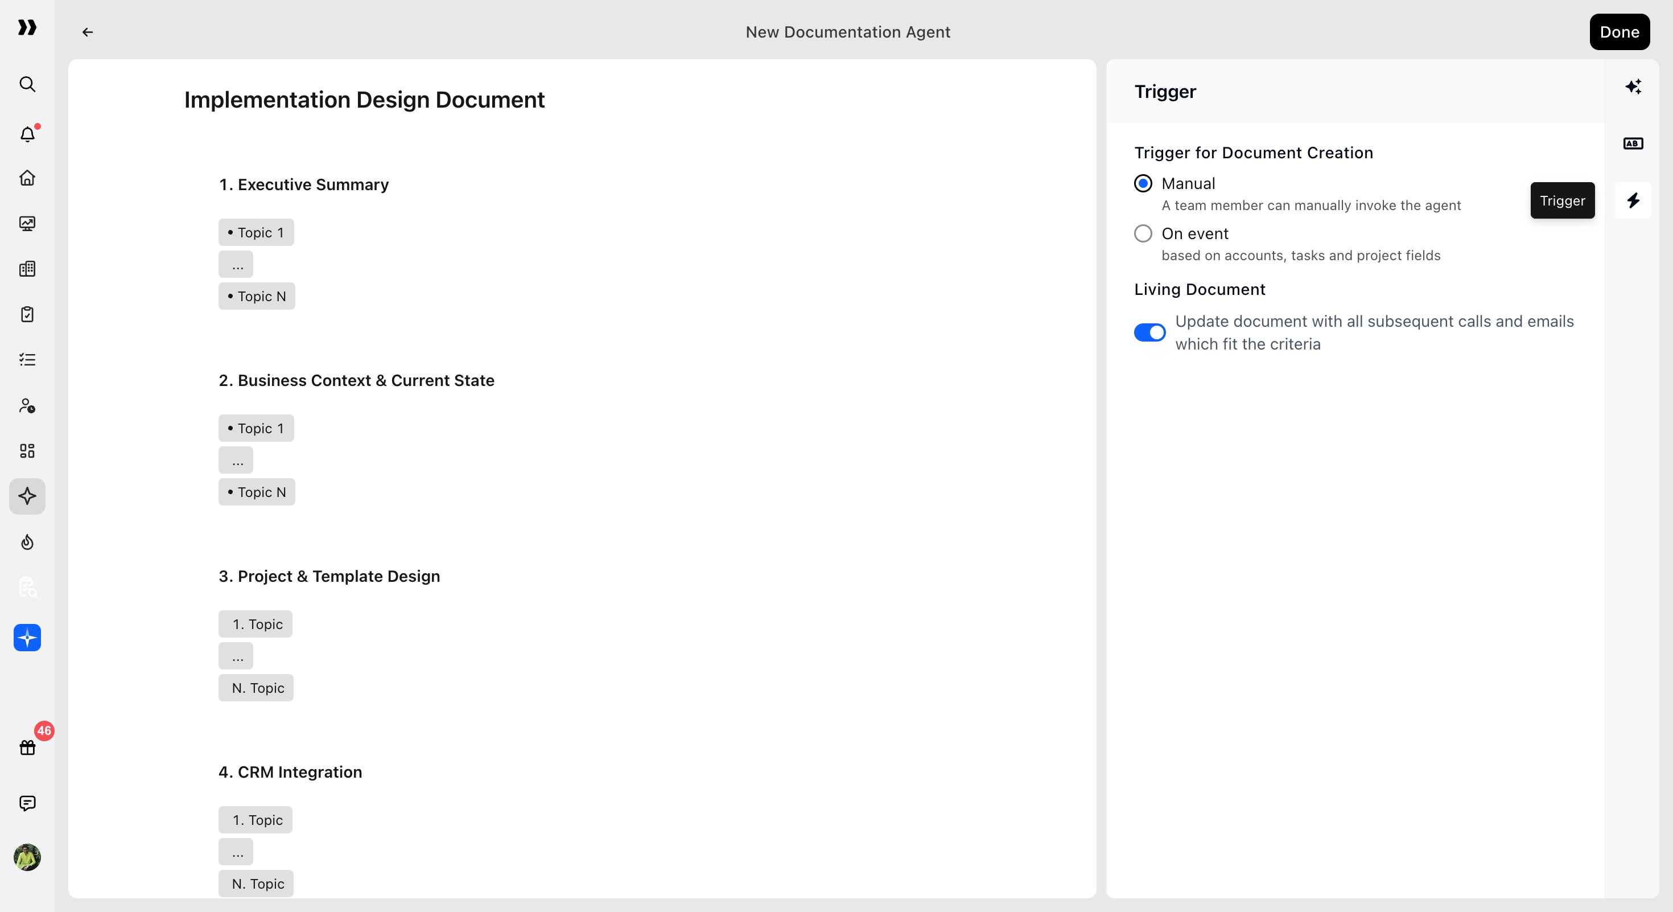The image size is (1673, 912).
Task: Select the Manual trigger radio button
Action: coord(1143,183)
